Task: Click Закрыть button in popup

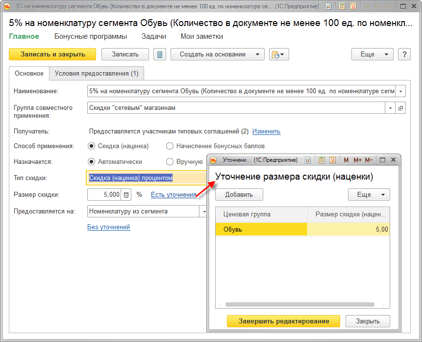Action: (368, 321)
